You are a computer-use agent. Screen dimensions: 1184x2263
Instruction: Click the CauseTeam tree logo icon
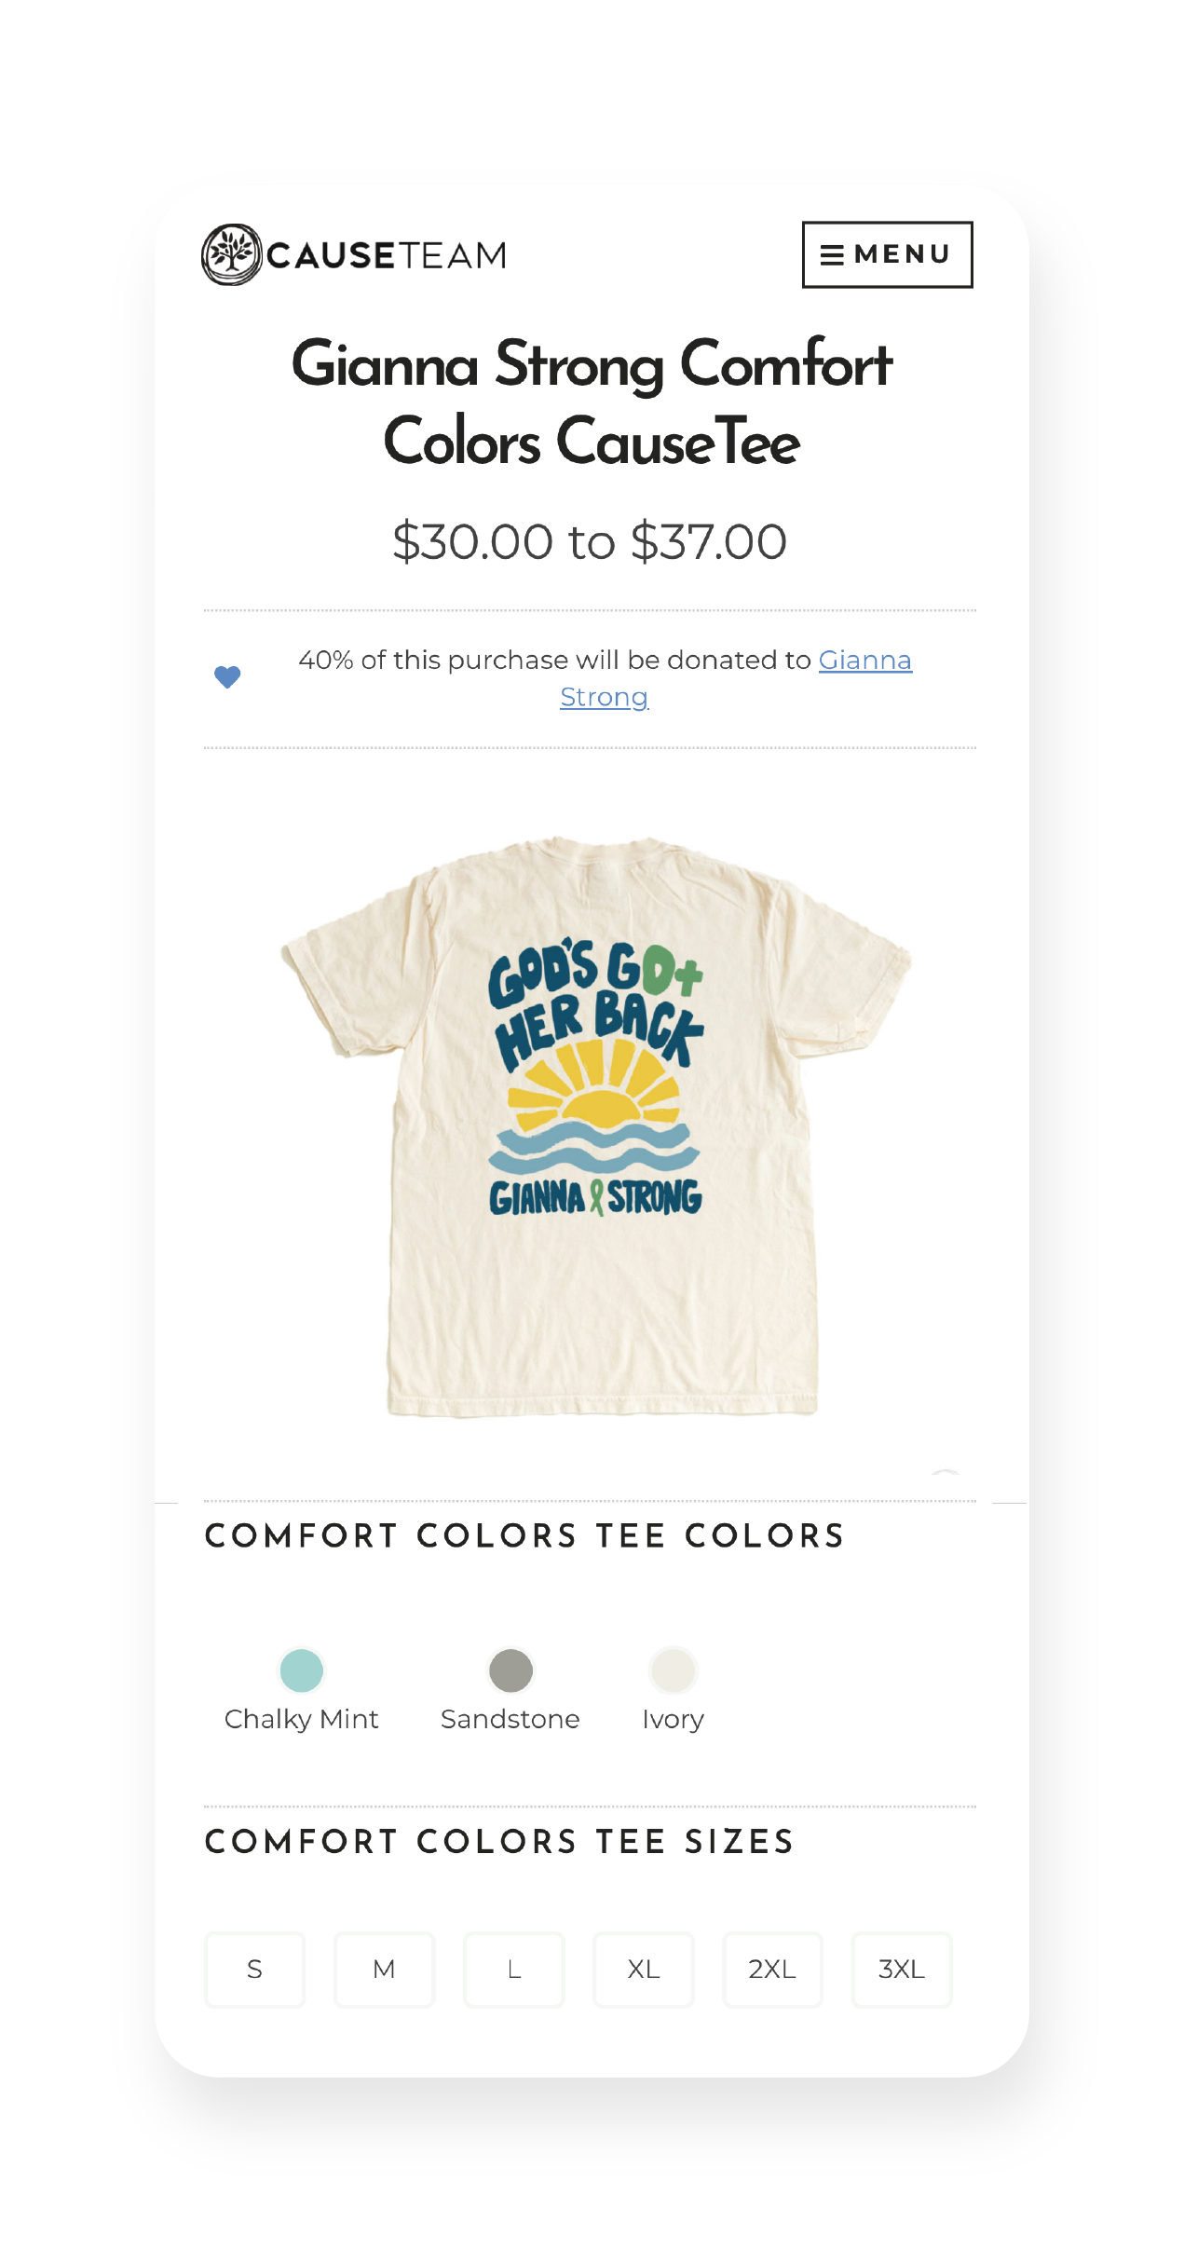[x=231, y=254]
